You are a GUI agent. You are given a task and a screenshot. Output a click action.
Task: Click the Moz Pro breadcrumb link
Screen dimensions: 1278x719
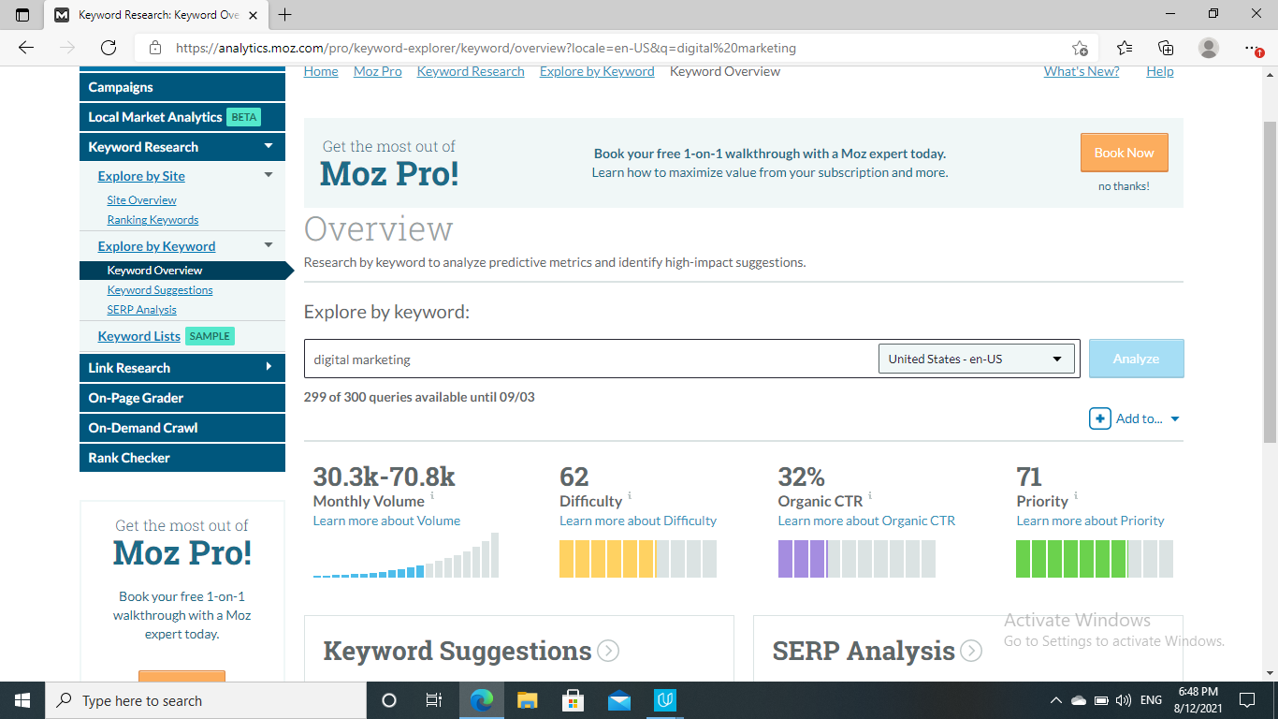(378, 71)
